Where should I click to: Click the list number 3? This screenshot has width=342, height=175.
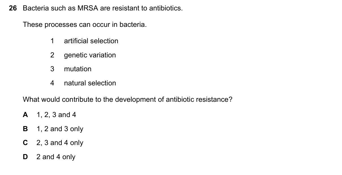52,69
